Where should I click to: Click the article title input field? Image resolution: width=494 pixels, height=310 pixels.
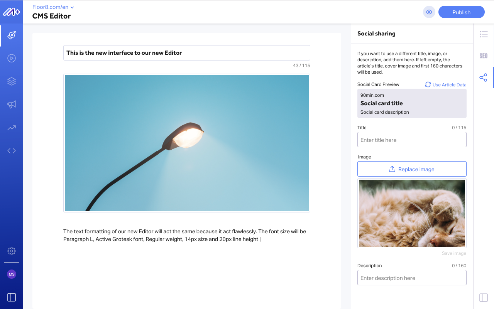[187, 53]
